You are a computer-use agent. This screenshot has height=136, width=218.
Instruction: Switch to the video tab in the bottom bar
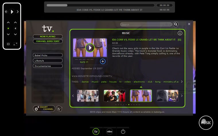click(109, 131)
